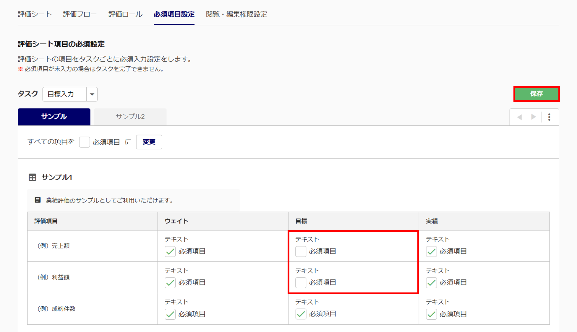The image size is (577, 332).
Task: Click the table icon beside サンプル1
Action: [x=33, y=177]
